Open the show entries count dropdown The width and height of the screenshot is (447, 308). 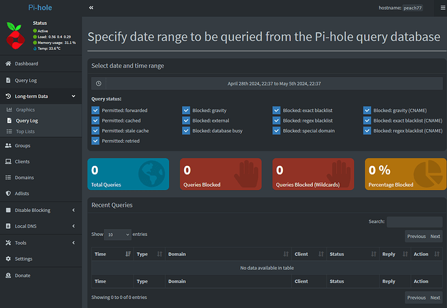click(x=119, y=234)
